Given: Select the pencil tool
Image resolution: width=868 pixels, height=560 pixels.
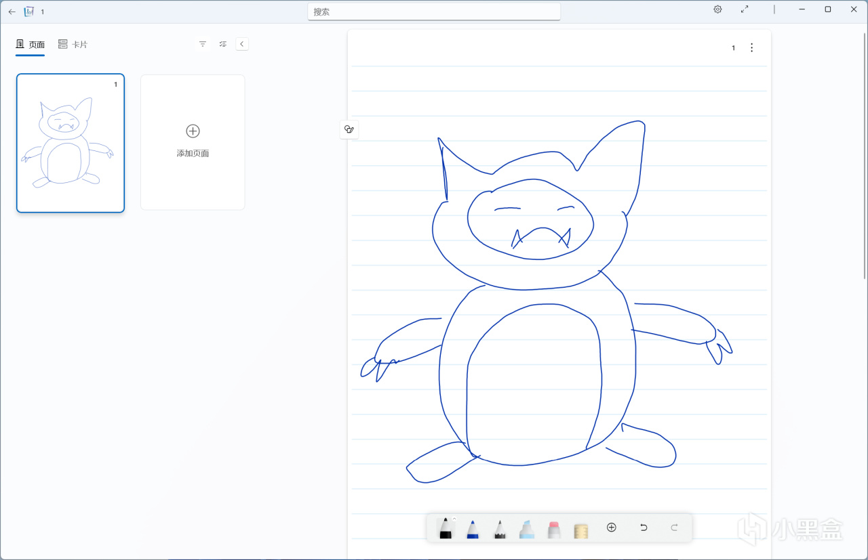Looking at the screenshot, I should coord(500,529).
